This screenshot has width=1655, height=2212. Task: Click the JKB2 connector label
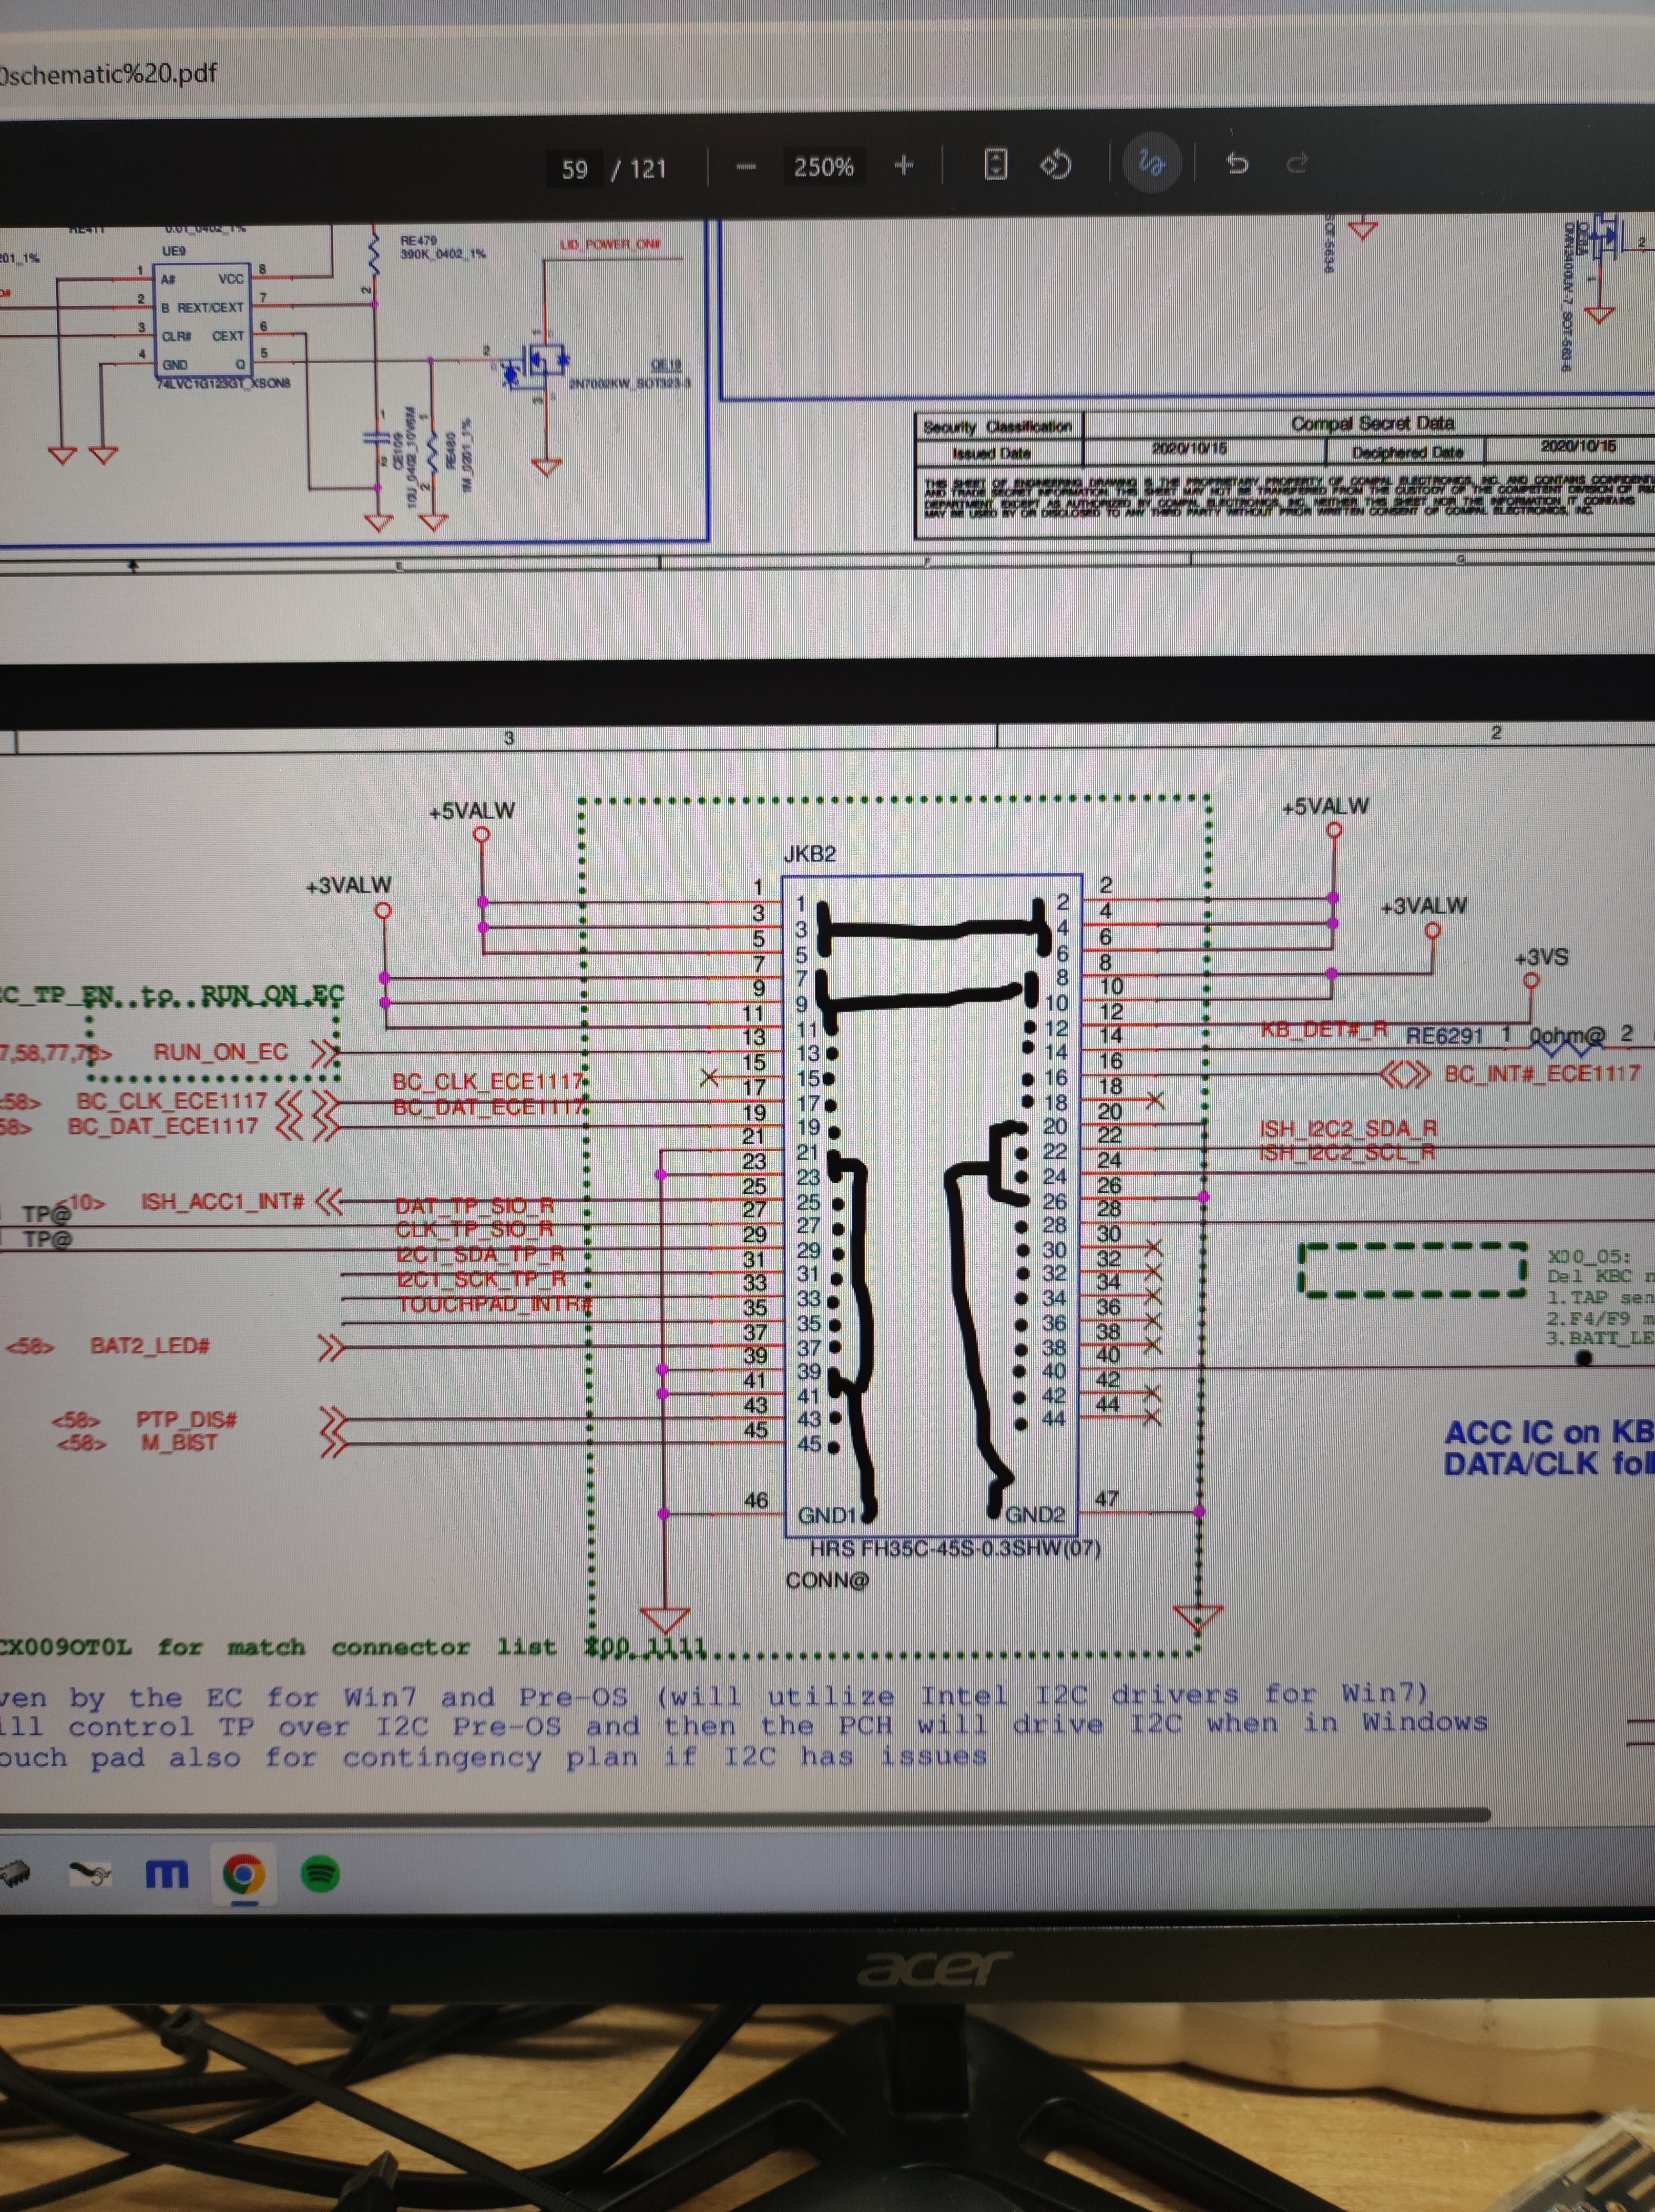pyautogui.click(x=809, y=854)
